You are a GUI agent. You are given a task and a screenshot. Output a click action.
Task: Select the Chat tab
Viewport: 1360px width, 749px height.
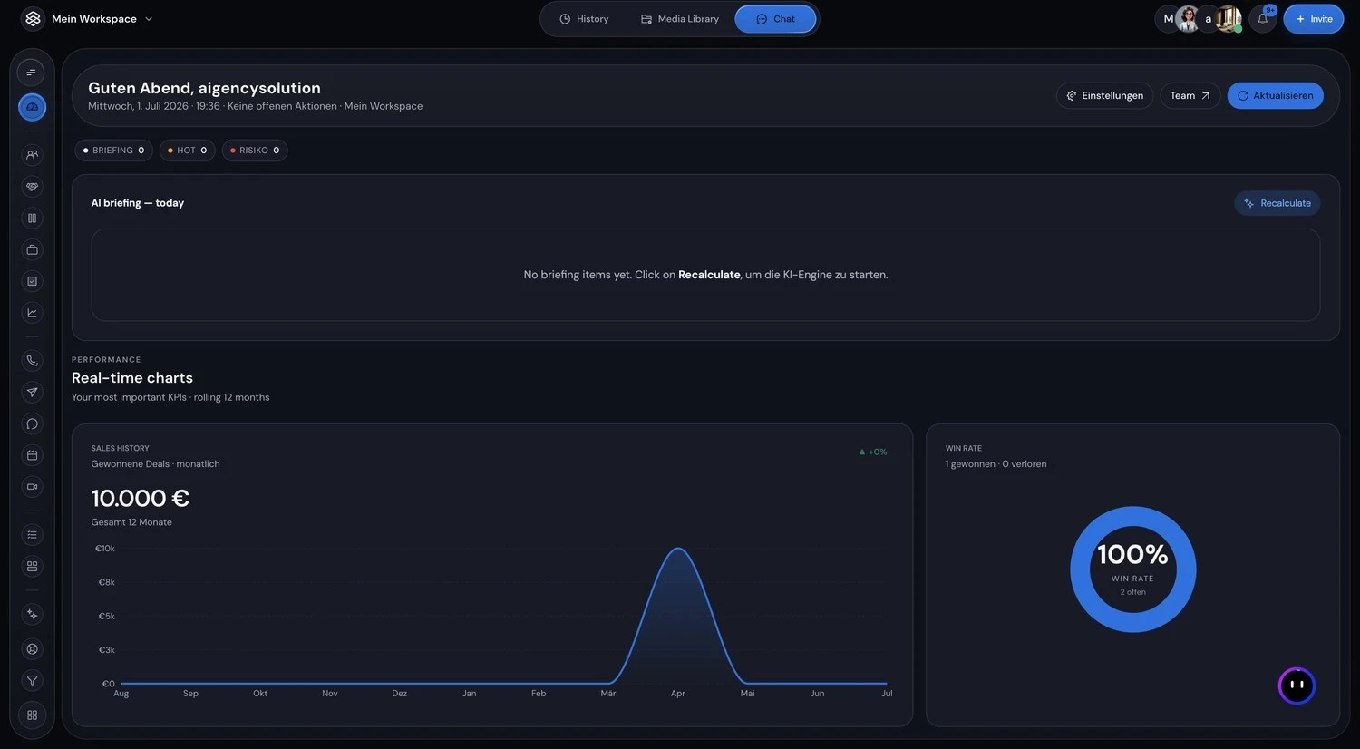pyautogui.click(x=775, y=19)
